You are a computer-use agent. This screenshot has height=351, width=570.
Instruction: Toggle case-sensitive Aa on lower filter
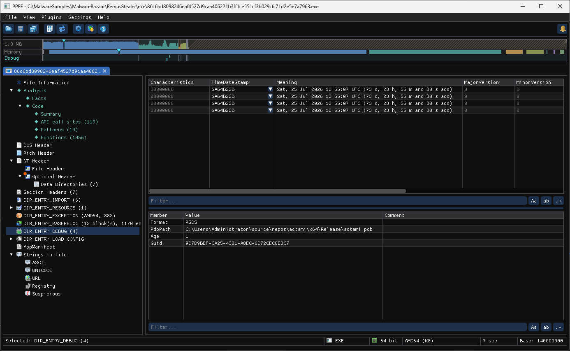click(x=534, y=327)
